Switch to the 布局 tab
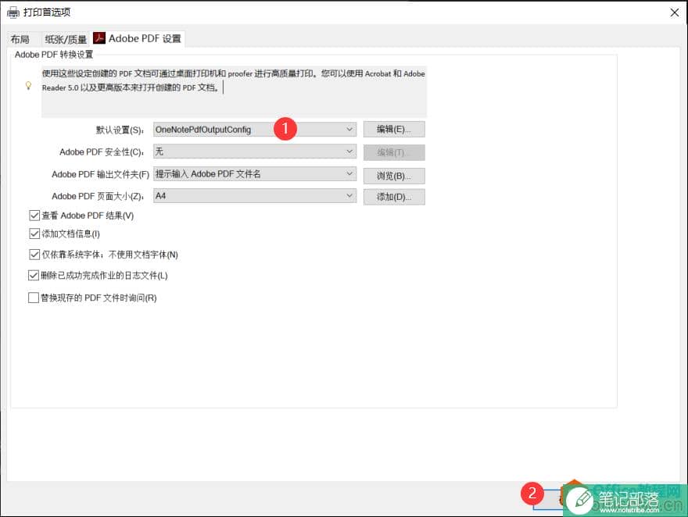 pyautogui.click(x=20, y=39)
